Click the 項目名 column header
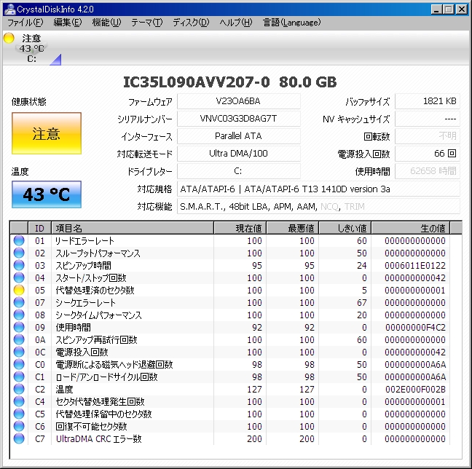Image resolution: width=472 pixels, height=469 pixels. pos(133,228)
